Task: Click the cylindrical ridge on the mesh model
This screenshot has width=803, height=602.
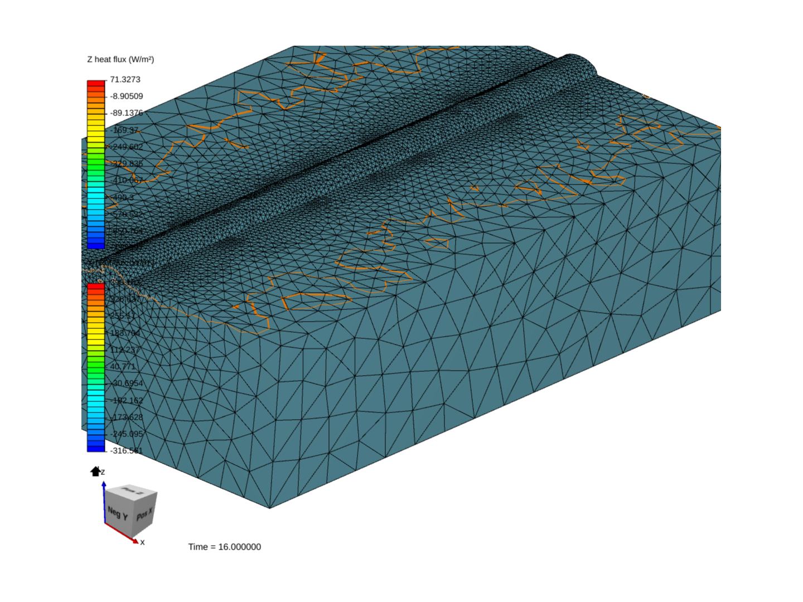Action: [x=357, y=167]
